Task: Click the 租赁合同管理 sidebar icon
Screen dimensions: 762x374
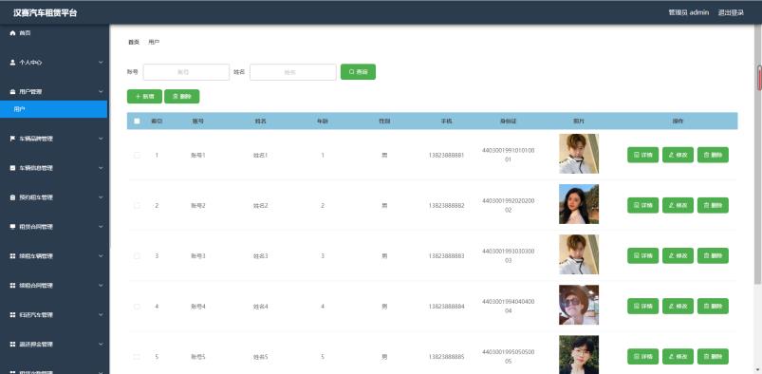Action: click(x=13, y=227)
